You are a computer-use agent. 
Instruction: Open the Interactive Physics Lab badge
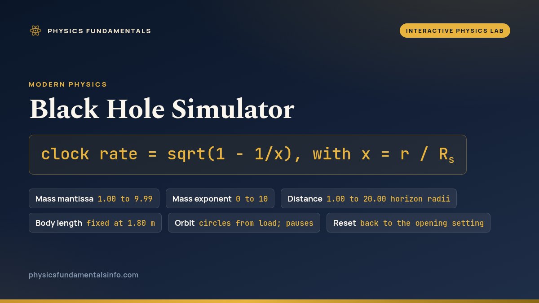click(x=455, y=31)
